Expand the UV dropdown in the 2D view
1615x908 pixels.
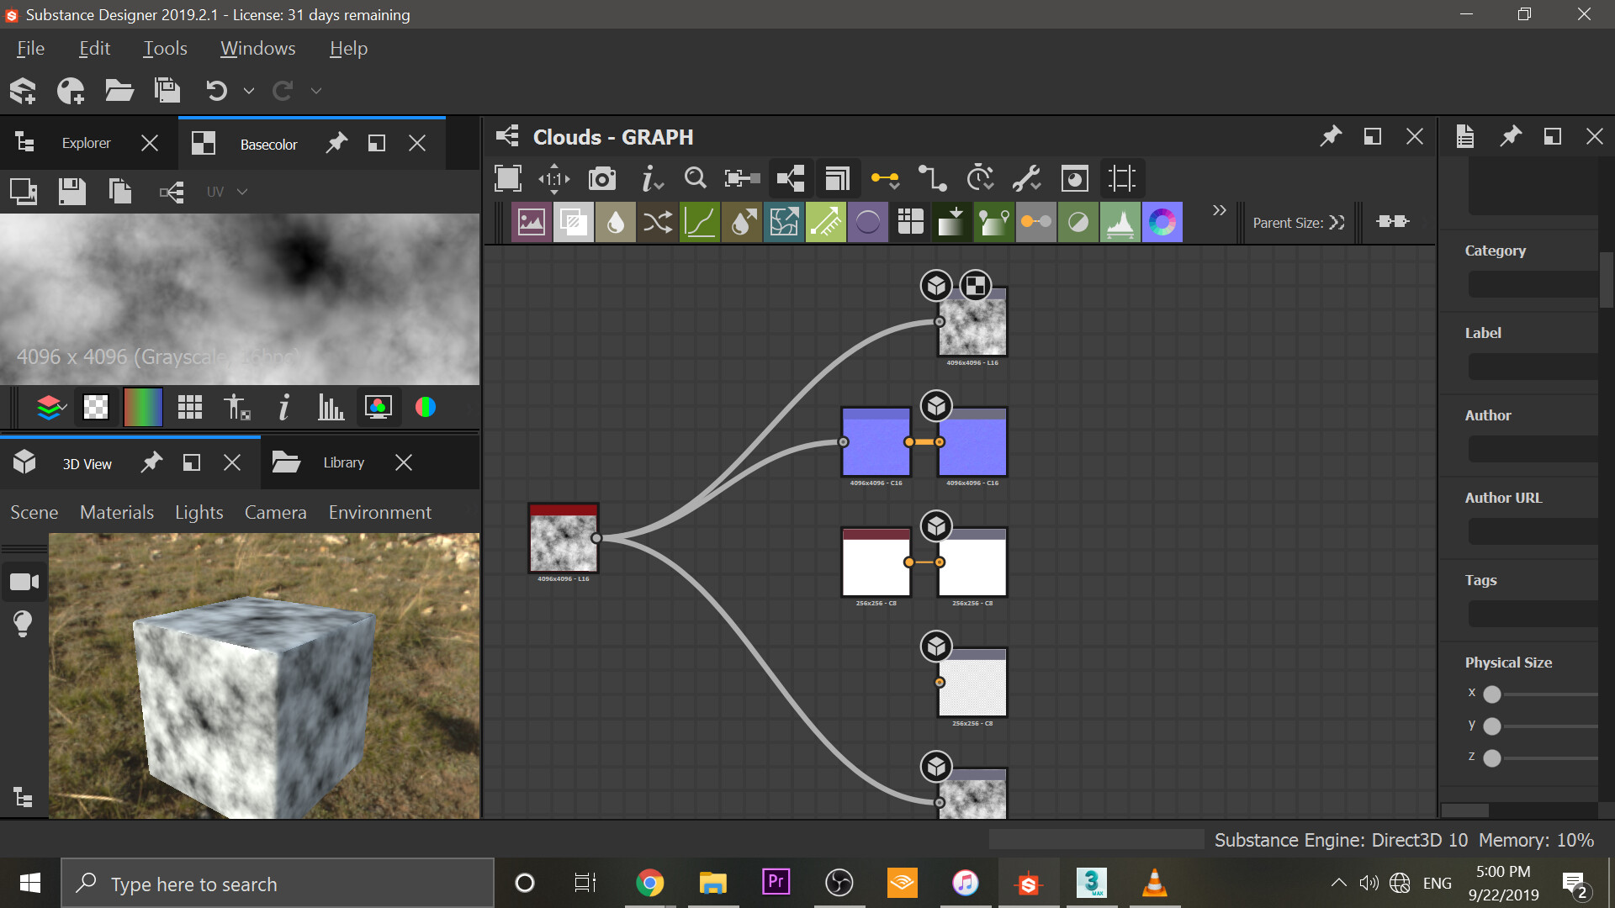(x=241, y=192)
